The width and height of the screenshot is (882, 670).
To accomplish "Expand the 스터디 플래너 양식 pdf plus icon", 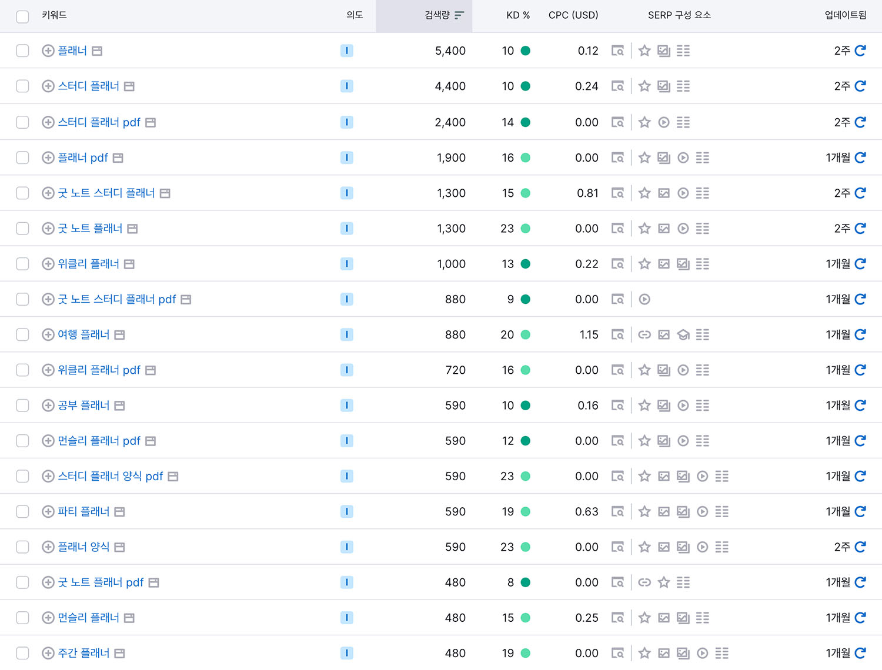I will coord(48,476).
